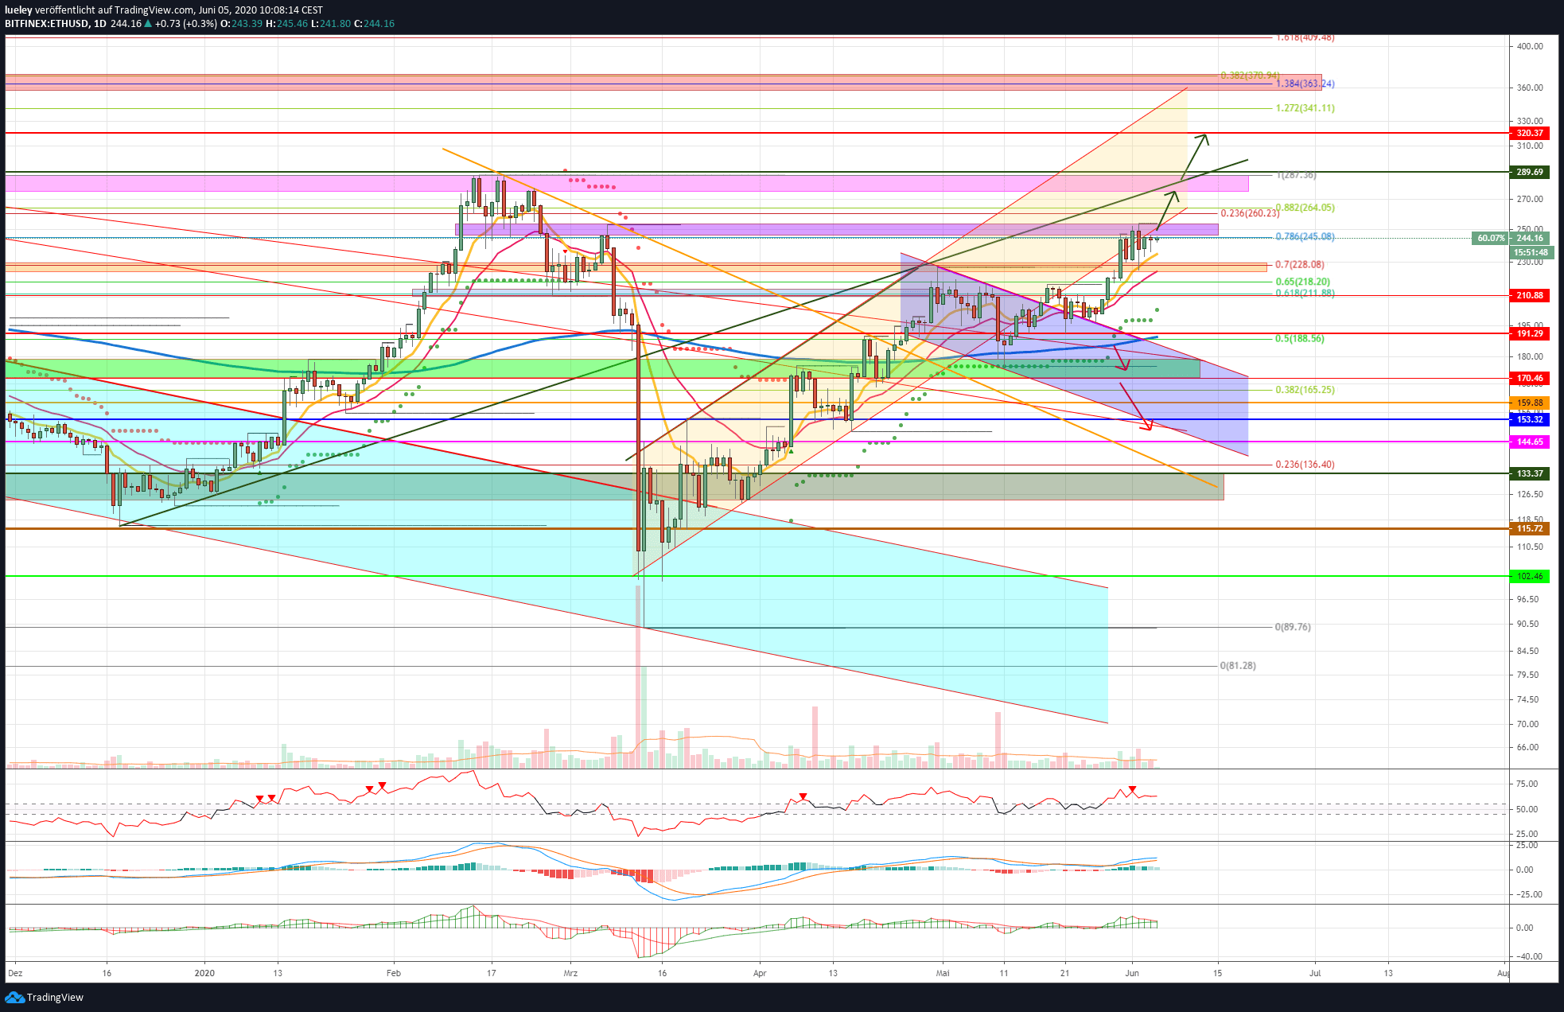Image resolution: width=1564 pixels, height=1012 pixels.
Task: Click the current price 244.16 tag
Action: click(x=1529, y=239)
